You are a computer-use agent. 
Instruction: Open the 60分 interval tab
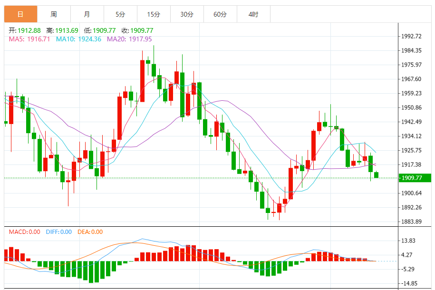[220, 14]
